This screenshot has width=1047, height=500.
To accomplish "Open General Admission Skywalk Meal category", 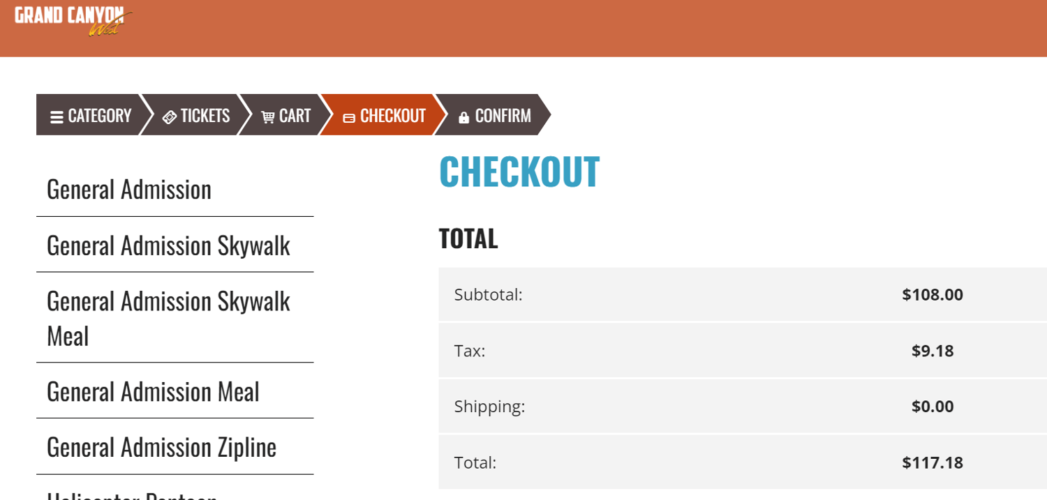I will [x=168, y=319].
